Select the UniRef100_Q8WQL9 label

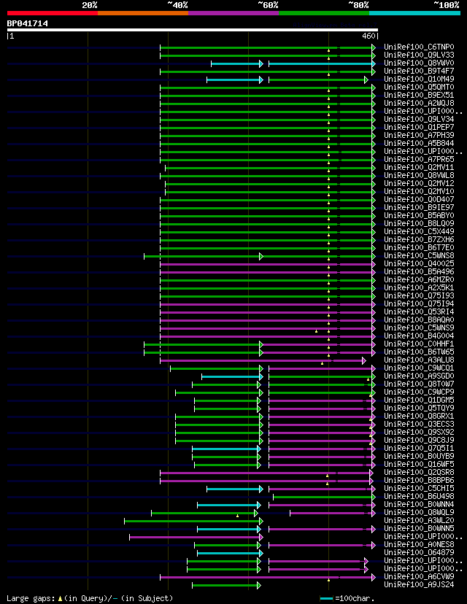pyautogui.click(x=419, y=512)
